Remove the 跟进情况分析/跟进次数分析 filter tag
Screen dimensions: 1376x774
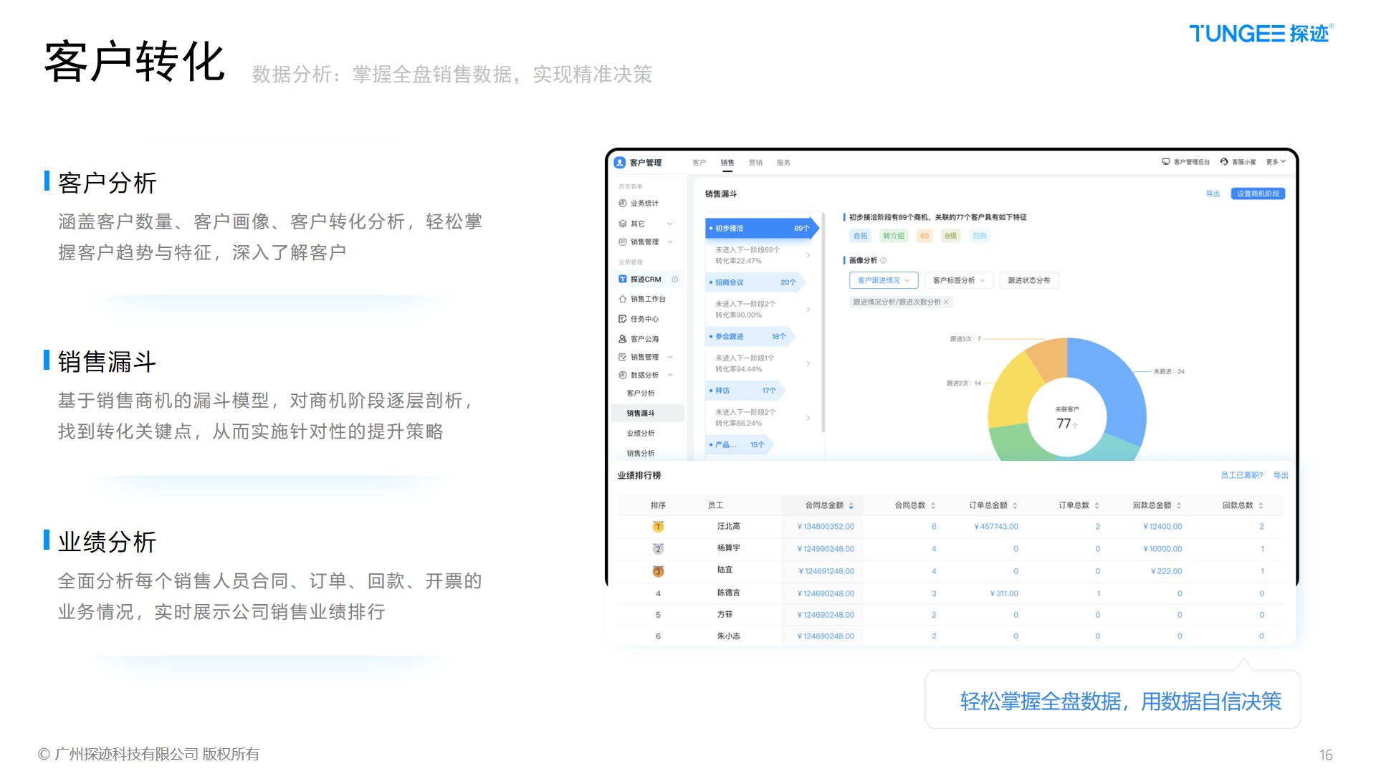(x=946, y=302)
